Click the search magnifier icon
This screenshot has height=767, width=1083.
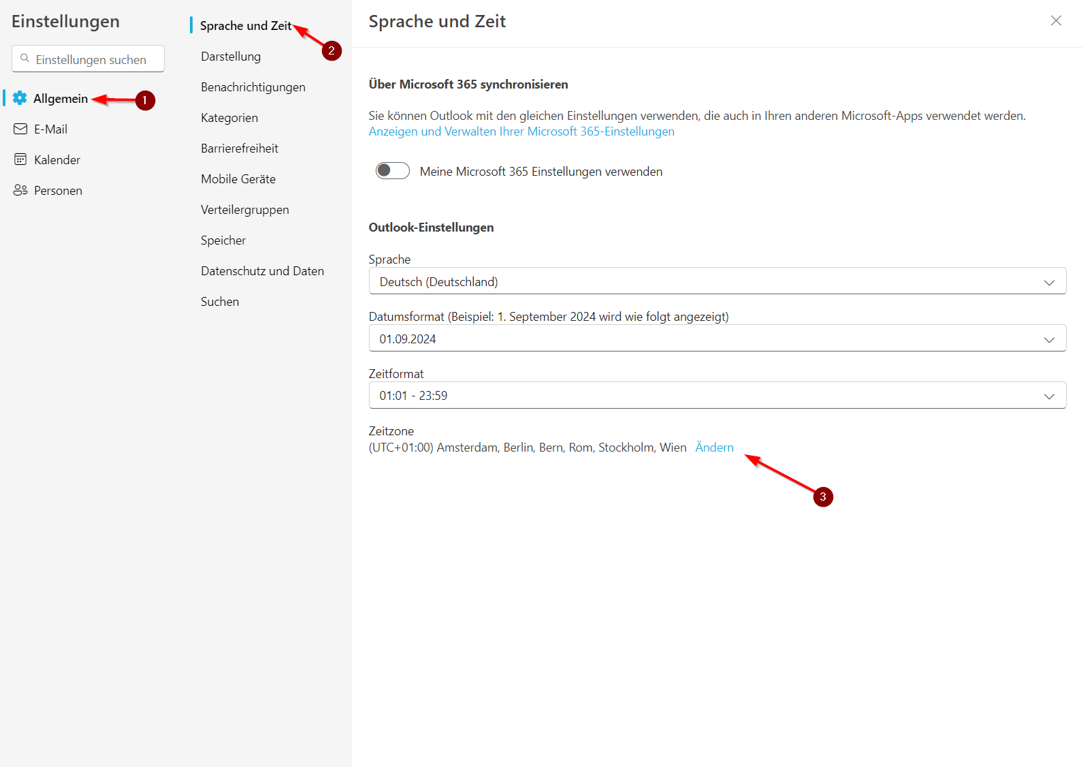pyautogui.click(x=25, y=59)
